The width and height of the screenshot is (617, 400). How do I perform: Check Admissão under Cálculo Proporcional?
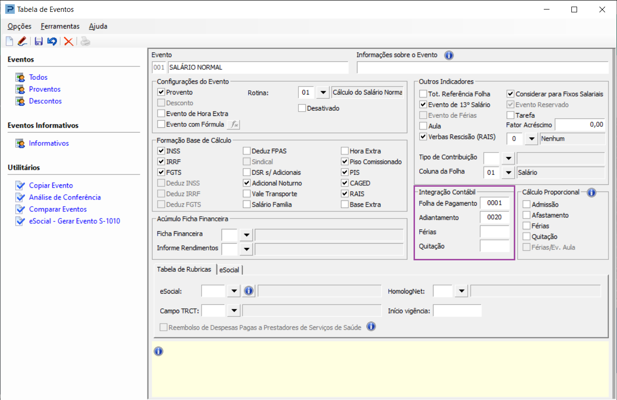click(526, 204)
